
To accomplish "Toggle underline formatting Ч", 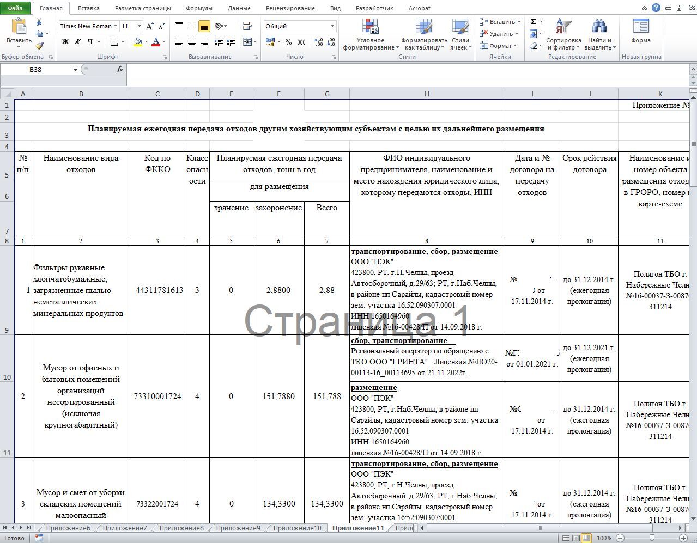I will [90, 42].
